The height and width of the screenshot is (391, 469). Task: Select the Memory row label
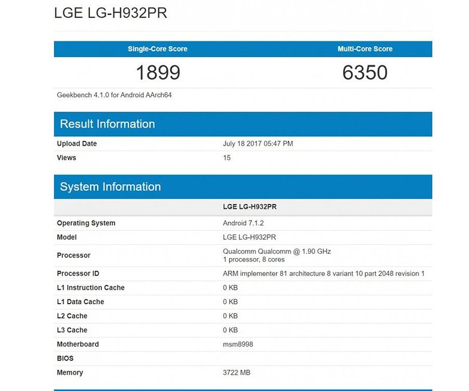click(70, 372)
